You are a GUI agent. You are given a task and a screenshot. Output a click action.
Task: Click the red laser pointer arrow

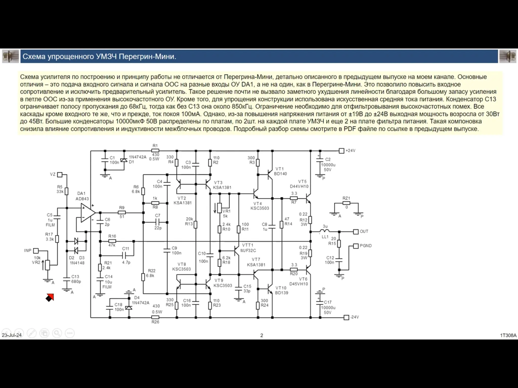click(50, 298)
